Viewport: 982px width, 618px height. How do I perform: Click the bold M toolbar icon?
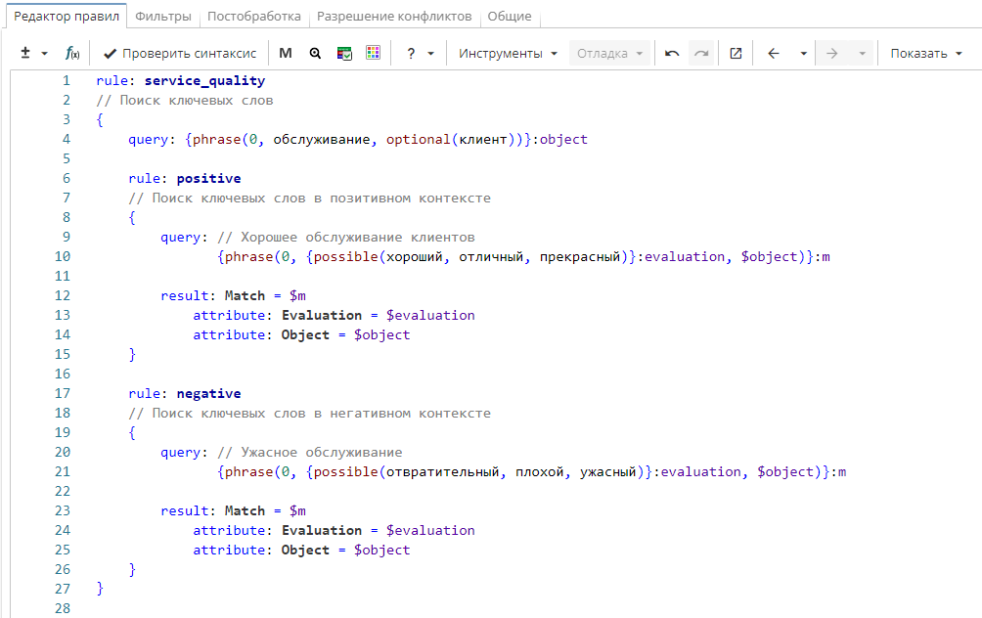click(286, 53)
